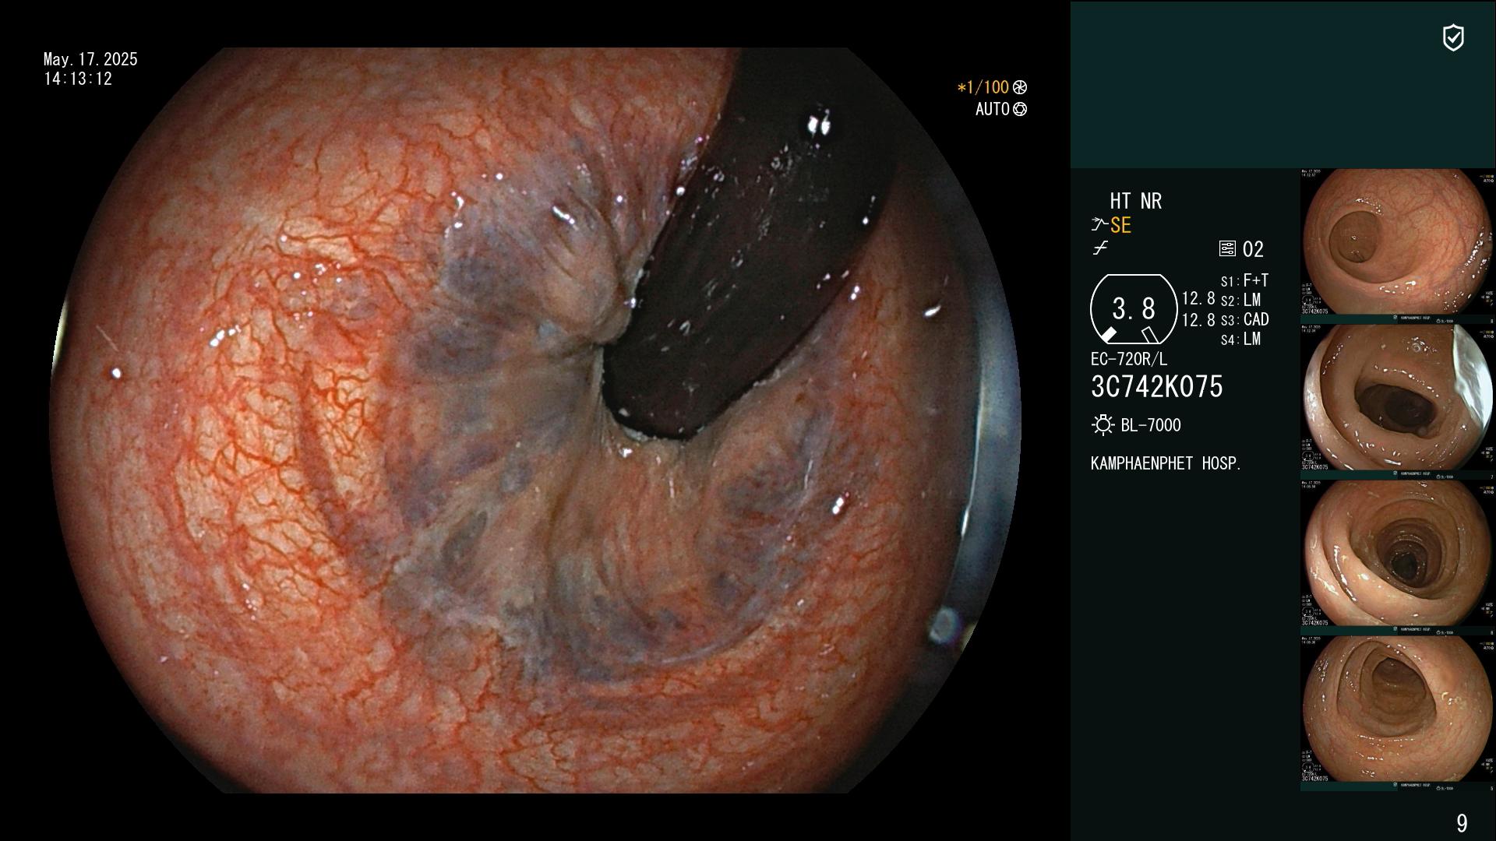
Task: Click the scope model EC-720R/L
Action: click(1129, 359)
